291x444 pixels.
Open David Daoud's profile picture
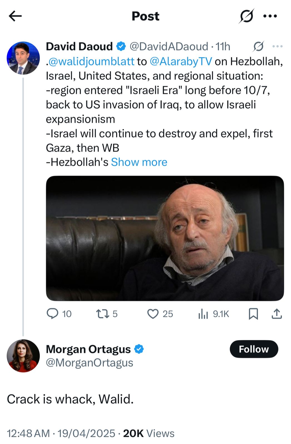[x=23, y=58]
